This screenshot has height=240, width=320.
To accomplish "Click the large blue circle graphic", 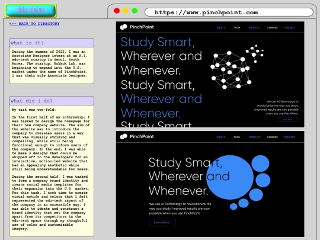I will [230, 177].
